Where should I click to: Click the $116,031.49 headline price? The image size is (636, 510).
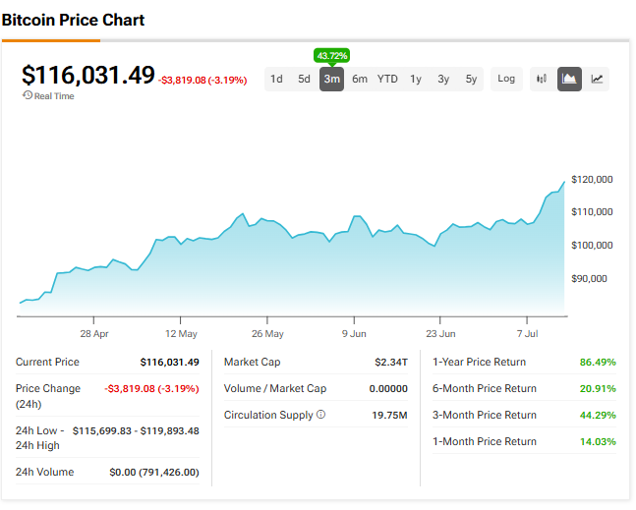click(x=88, y=75)
